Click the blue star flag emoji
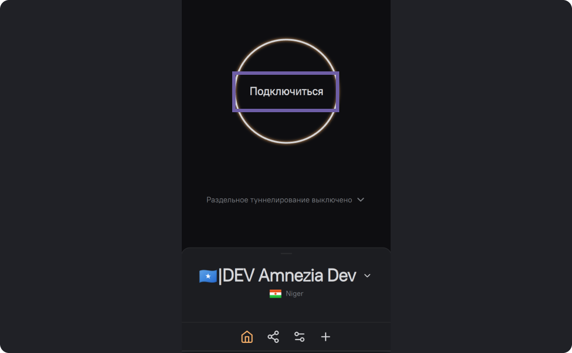 click(x=208, y=276)
